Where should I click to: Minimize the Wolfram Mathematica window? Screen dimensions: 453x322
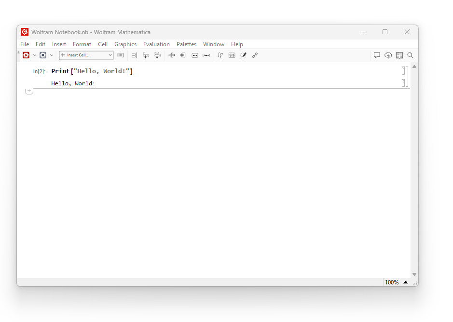coord(363,32)
